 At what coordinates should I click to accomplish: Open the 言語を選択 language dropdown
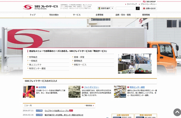point(106,8)
